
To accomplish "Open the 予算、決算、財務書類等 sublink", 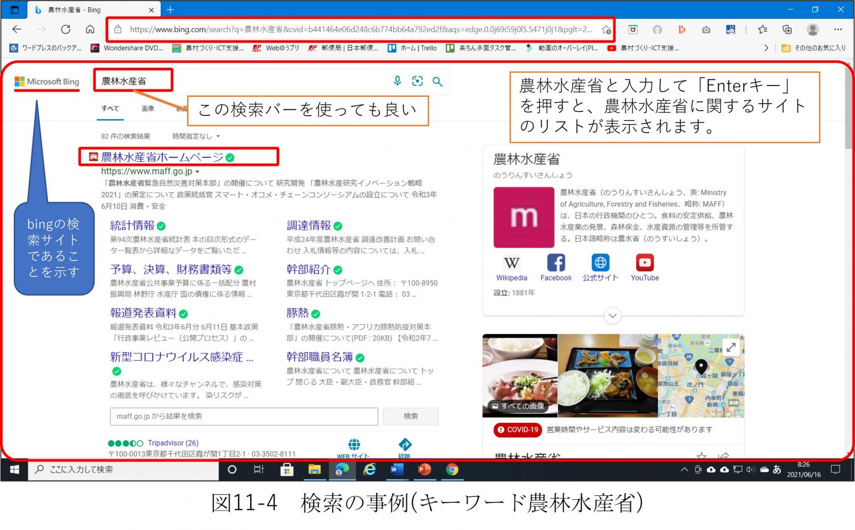I will (171, 270).
